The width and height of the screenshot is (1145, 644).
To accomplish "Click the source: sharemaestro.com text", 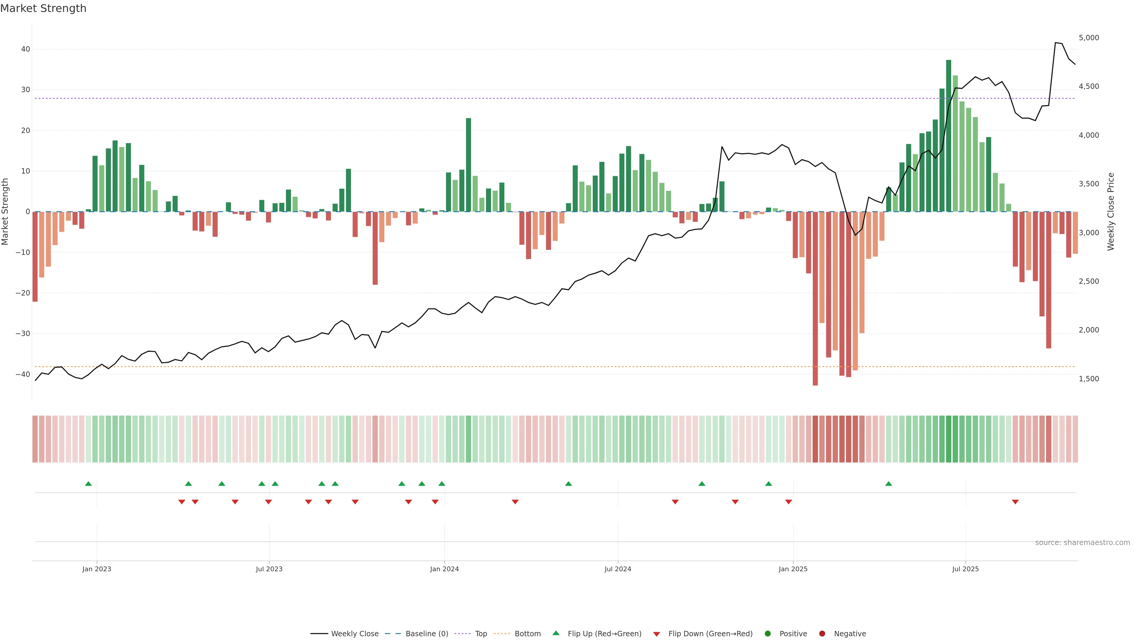I will coord(1082,543).
